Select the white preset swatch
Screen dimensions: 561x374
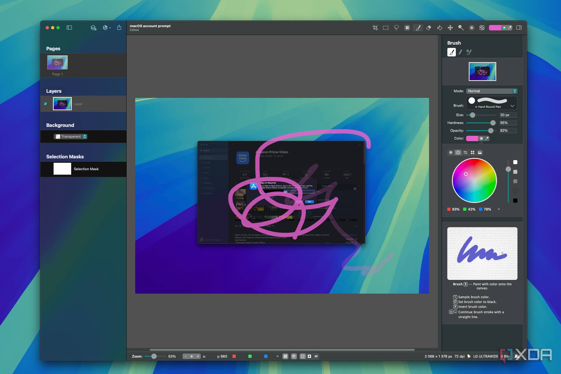[515, 162]
